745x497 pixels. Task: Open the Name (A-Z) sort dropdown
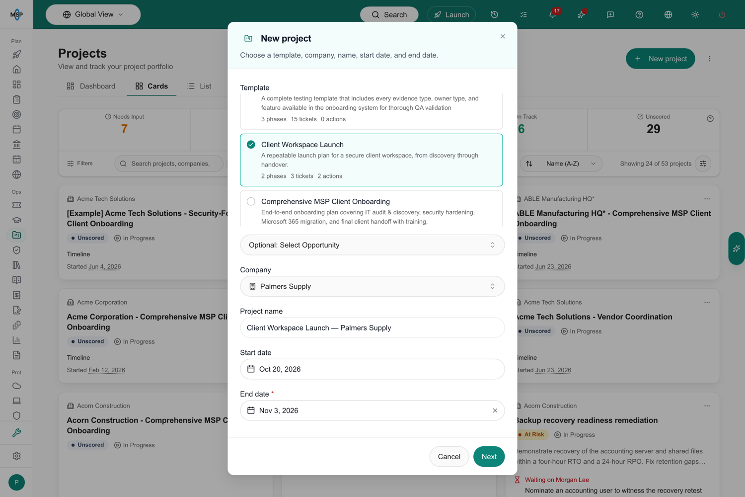click(x=561, y=164)
